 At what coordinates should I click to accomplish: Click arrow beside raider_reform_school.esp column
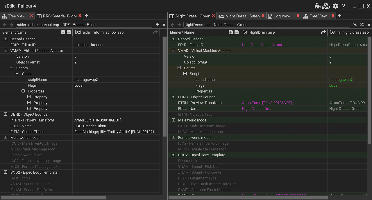[x=155, y=32]
